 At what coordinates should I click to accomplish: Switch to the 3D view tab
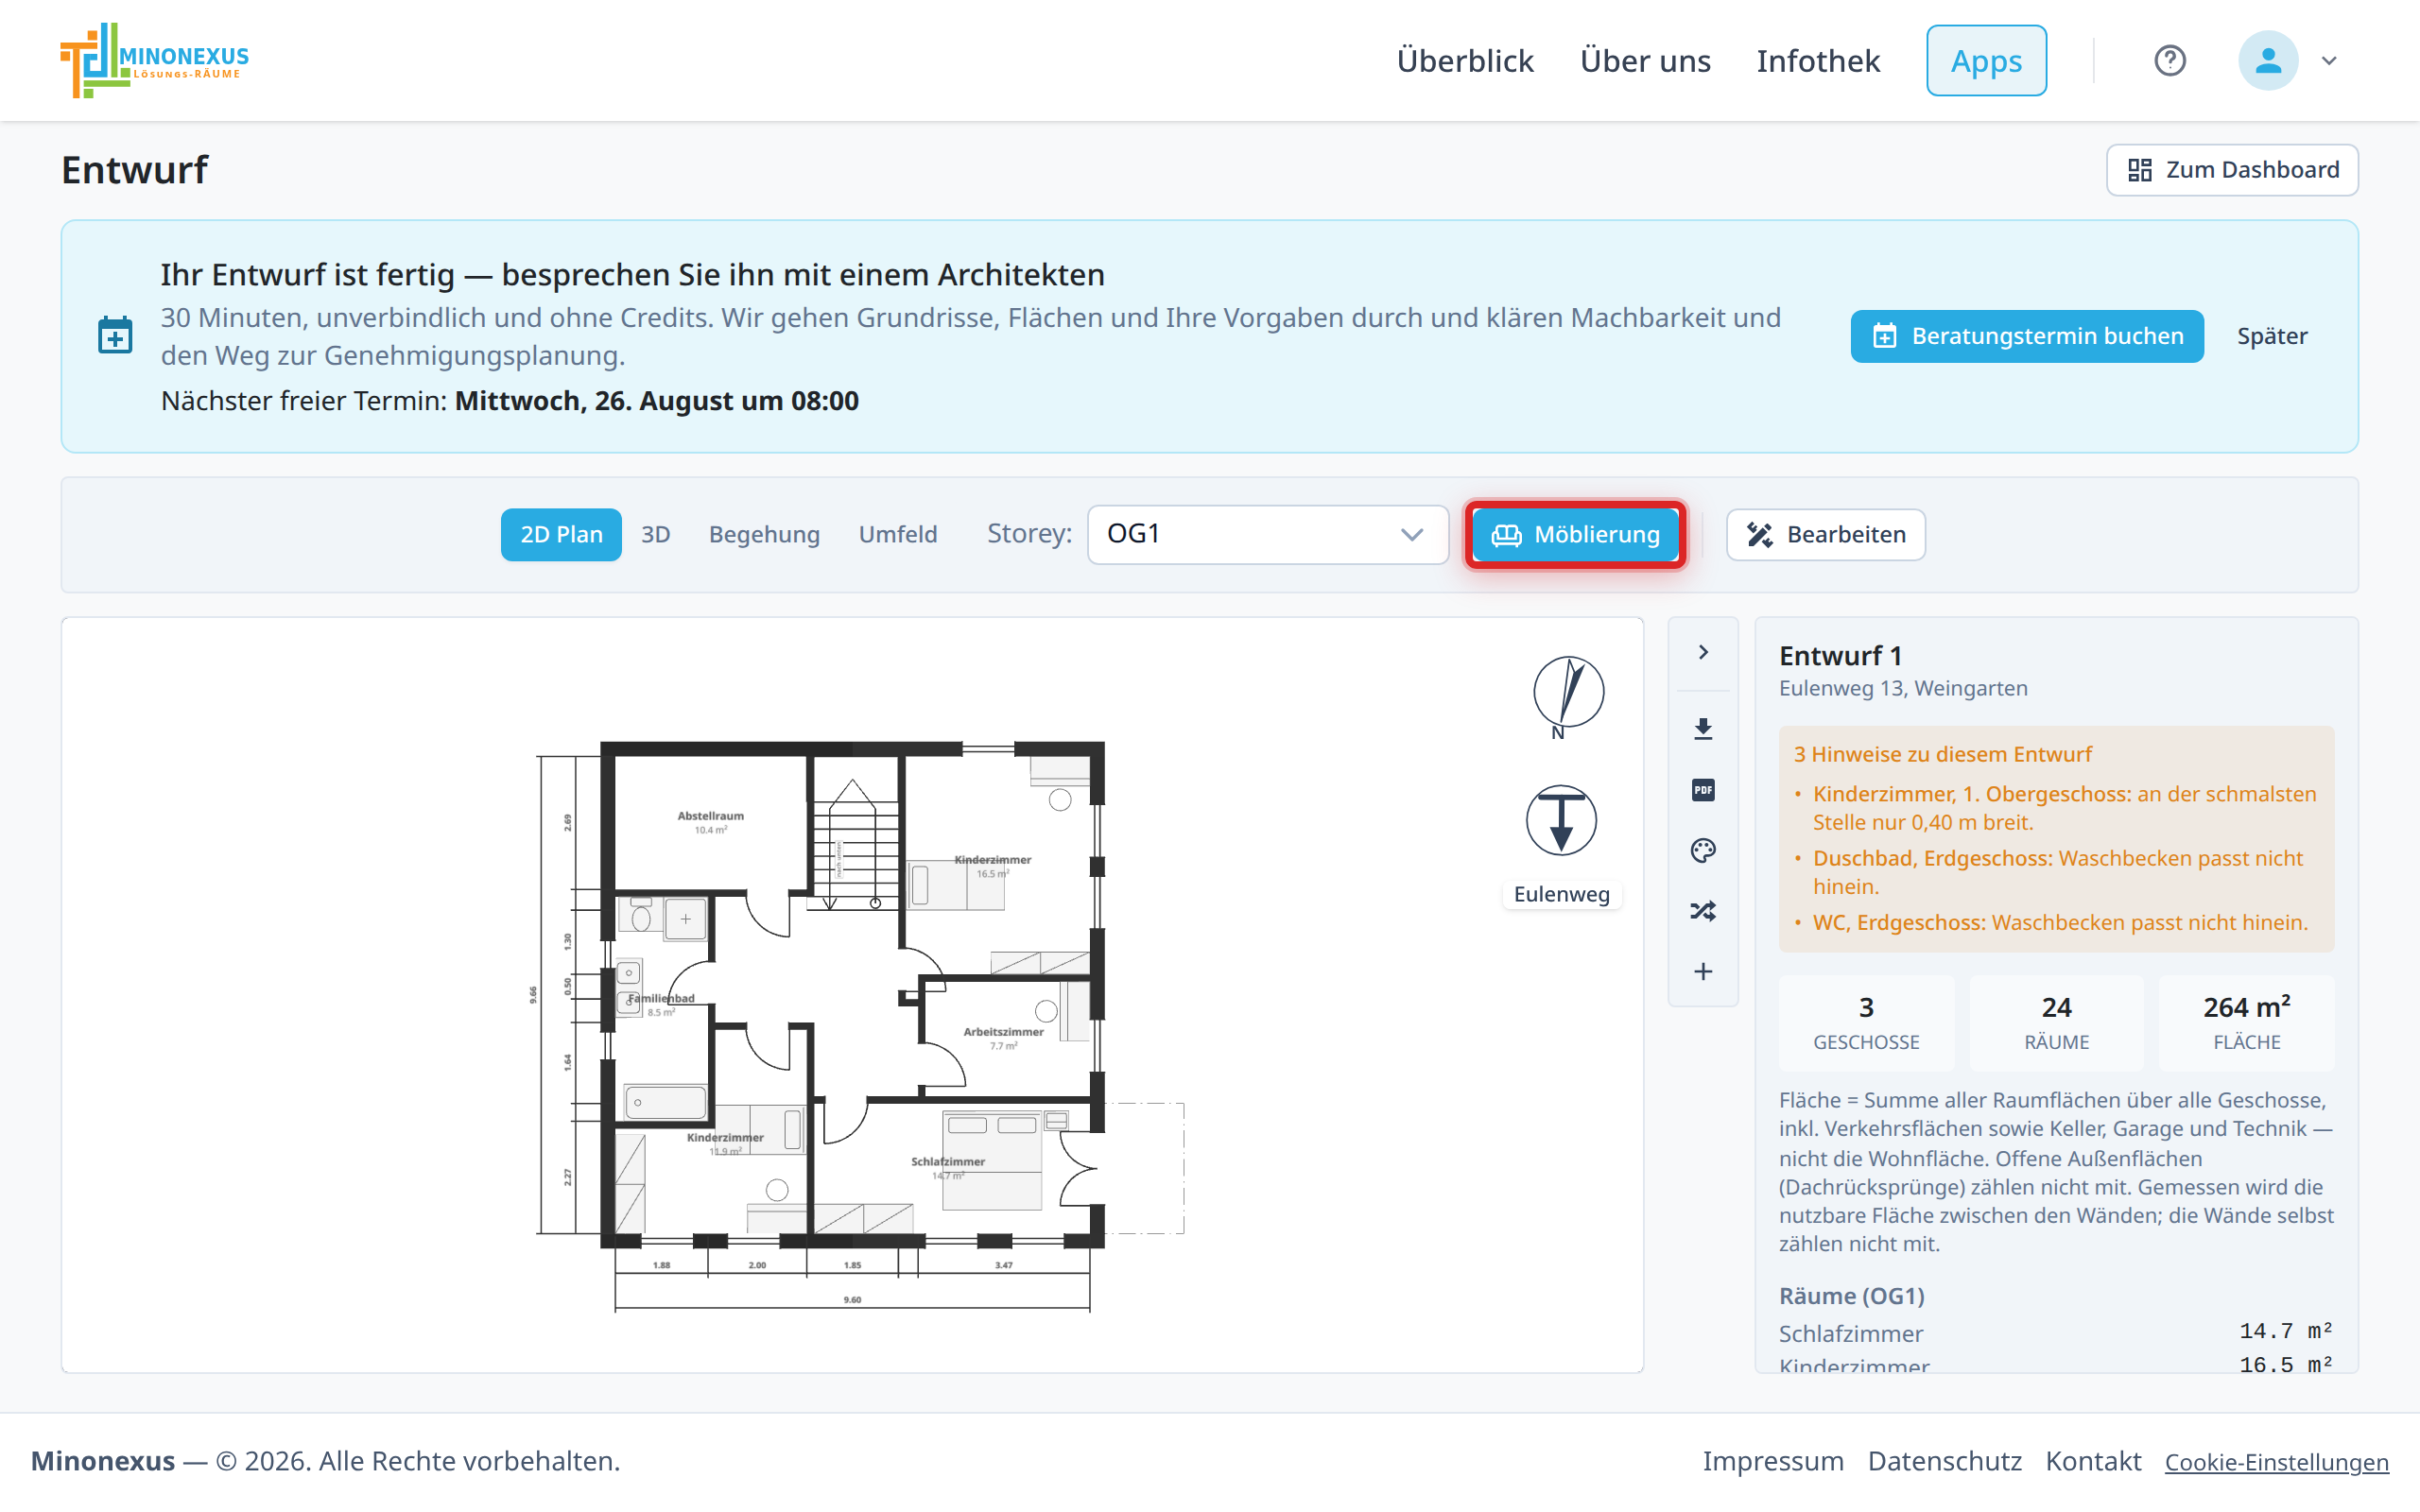(655, 535)
